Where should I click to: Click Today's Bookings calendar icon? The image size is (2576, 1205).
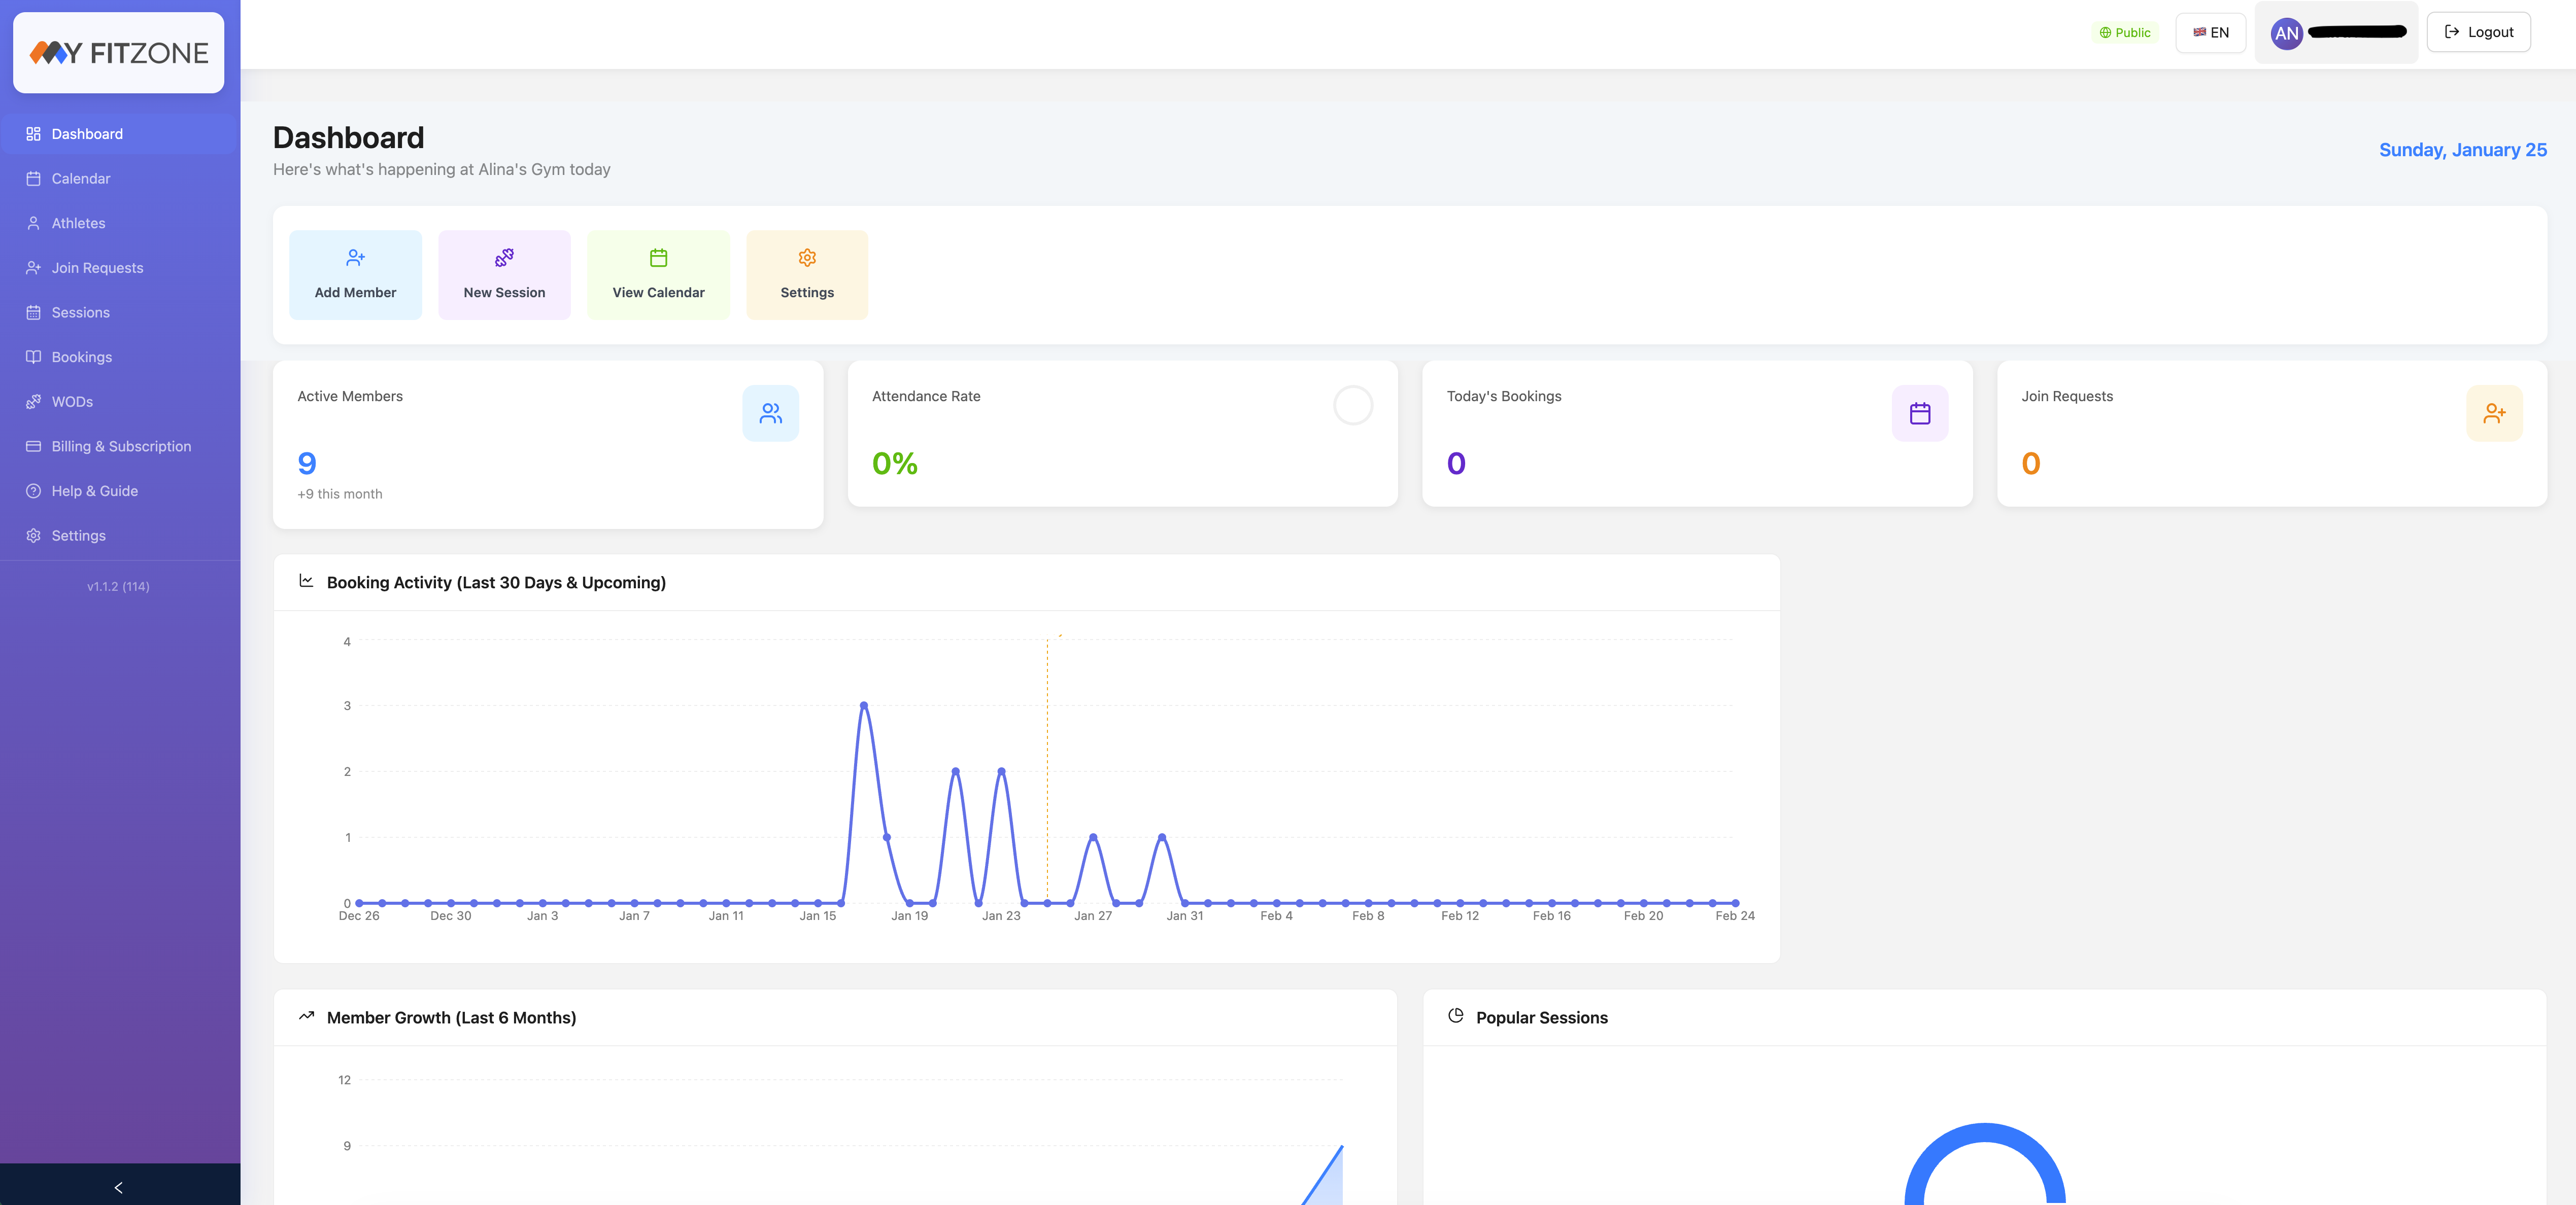tap(1919, 413)
